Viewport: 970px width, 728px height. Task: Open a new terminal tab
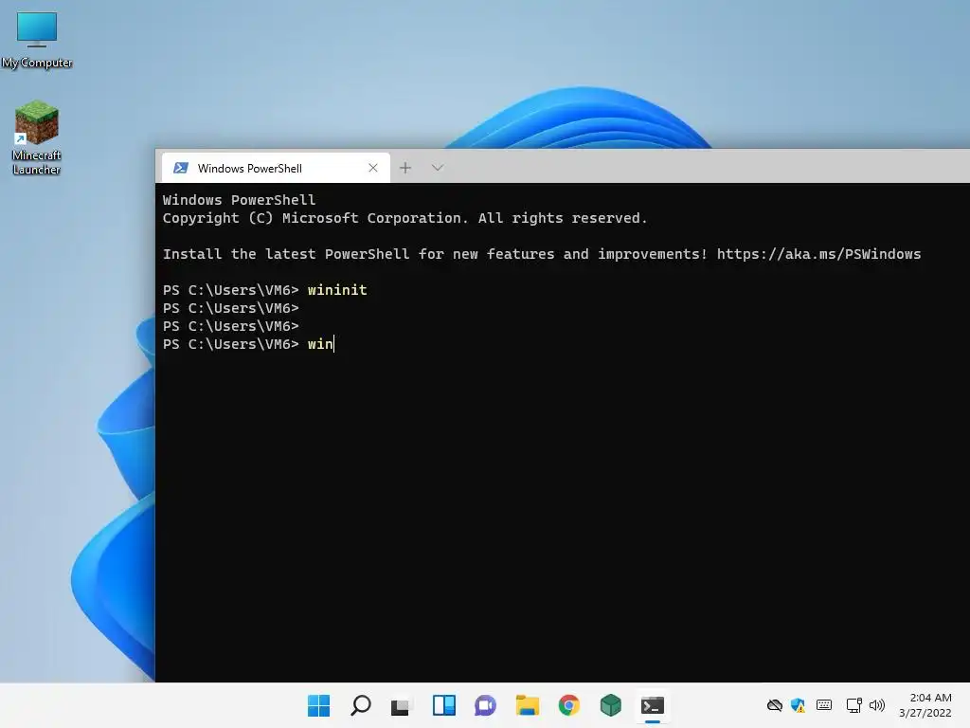tap(405, 168)
